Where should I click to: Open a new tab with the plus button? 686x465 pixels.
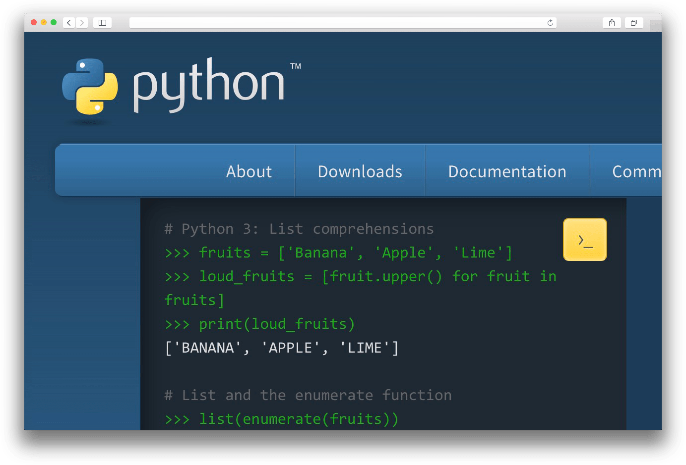tap(655, 26)
